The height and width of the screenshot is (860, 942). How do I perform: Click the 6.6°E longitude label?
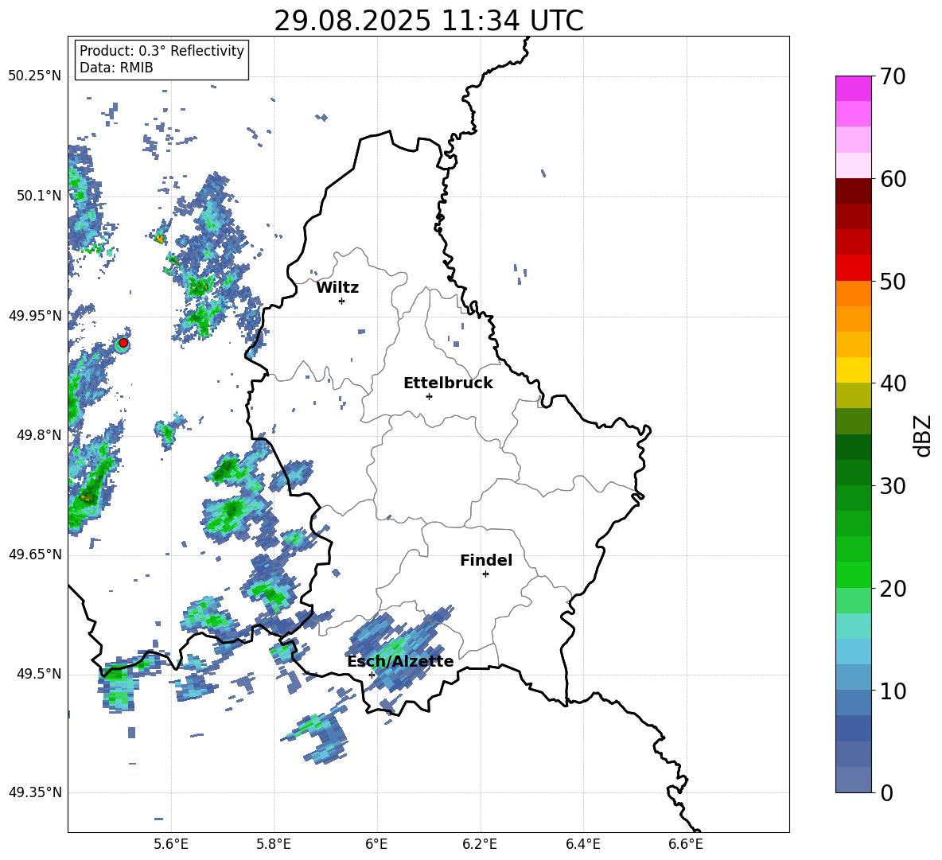686,844
